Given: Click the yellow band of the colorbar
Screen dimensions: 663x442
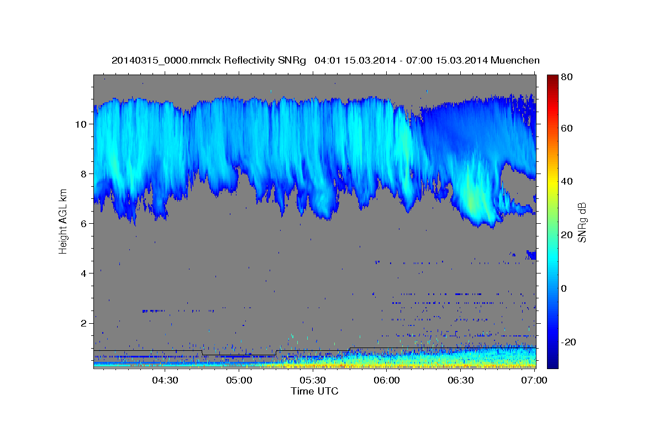Looking at the screenshot, I should pyautogui.click(x=552, y=181).
